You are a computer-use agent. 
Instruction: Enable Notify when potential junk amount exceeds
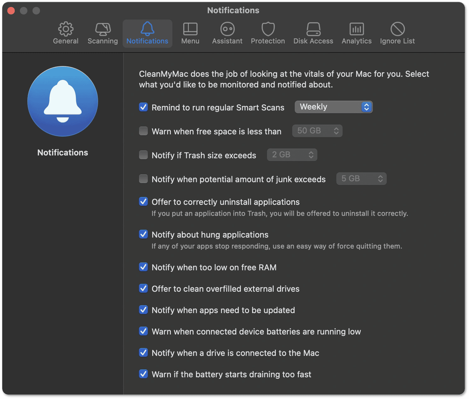click(x=143, y=179)
